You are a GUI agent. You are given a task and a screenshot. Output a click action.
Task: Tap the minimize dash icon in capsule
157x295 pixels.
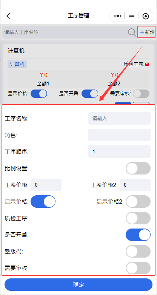[132, 16]
